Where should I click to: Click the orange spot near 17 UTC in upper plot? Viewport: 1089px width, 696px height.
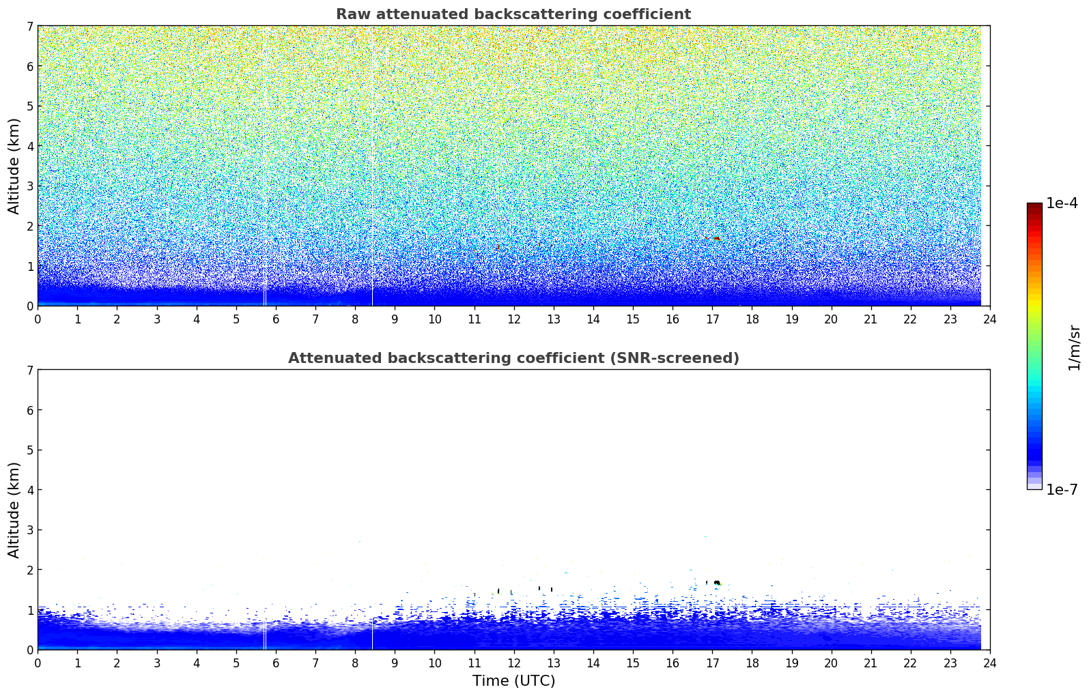pyautogui.click(x=716, y=239)
